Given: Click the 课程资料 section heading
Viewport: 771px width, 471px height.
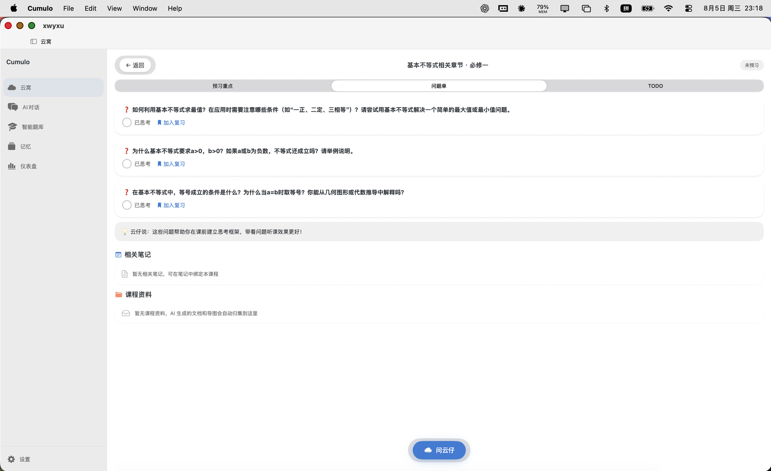Looking at the screenshot, I should [x=139, y=295].
